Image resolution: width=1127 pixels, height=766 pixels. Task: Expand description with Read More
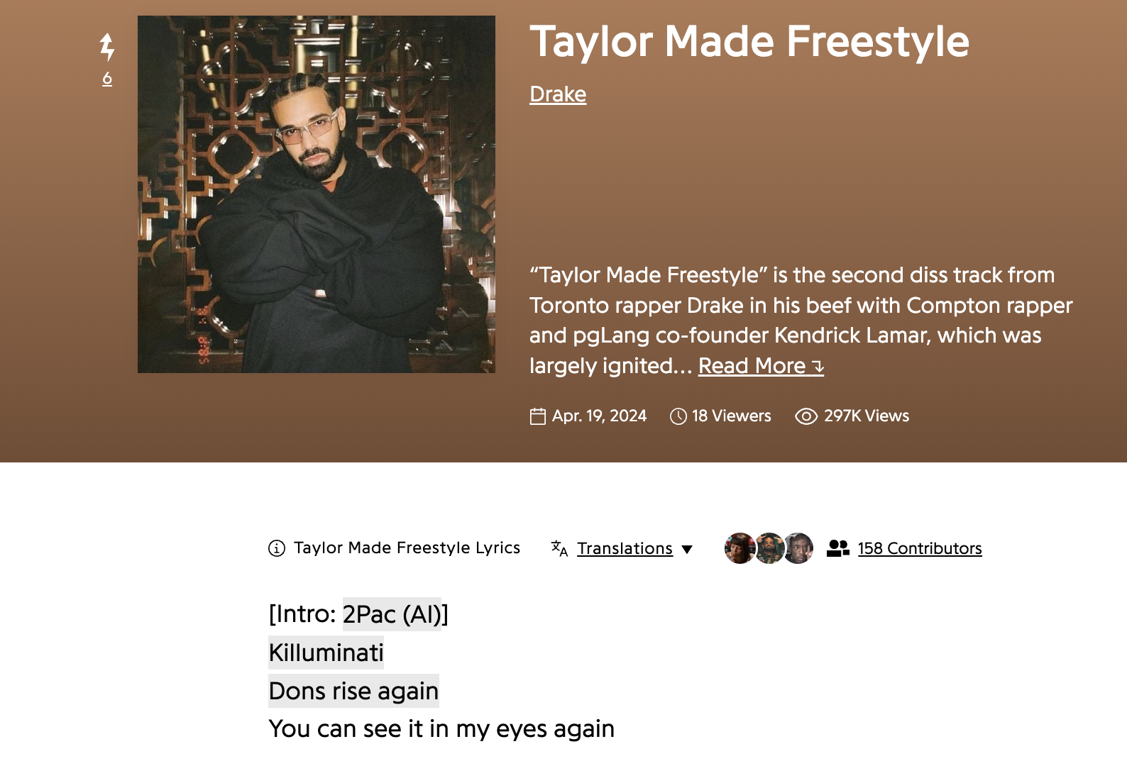(760, 366)
